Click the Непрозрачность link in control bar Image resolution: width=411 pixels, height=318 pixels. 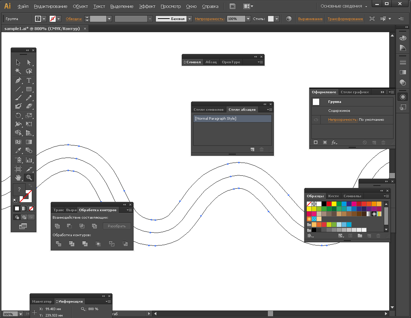click(x=210, y=19)
